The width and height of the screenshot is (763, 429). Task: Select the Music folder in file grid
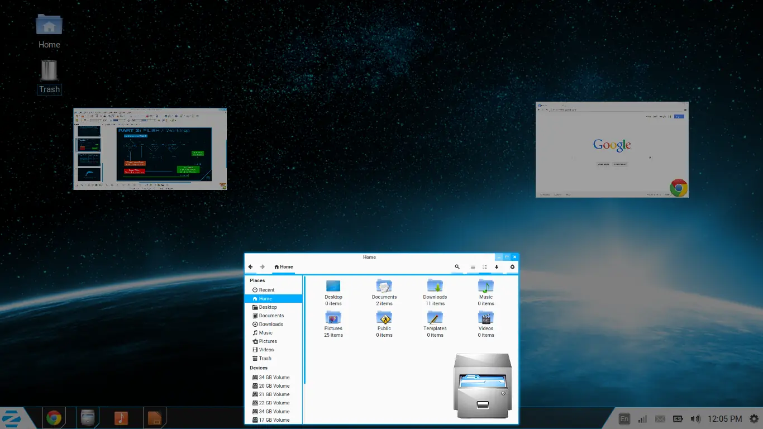(x=486, y=292)
